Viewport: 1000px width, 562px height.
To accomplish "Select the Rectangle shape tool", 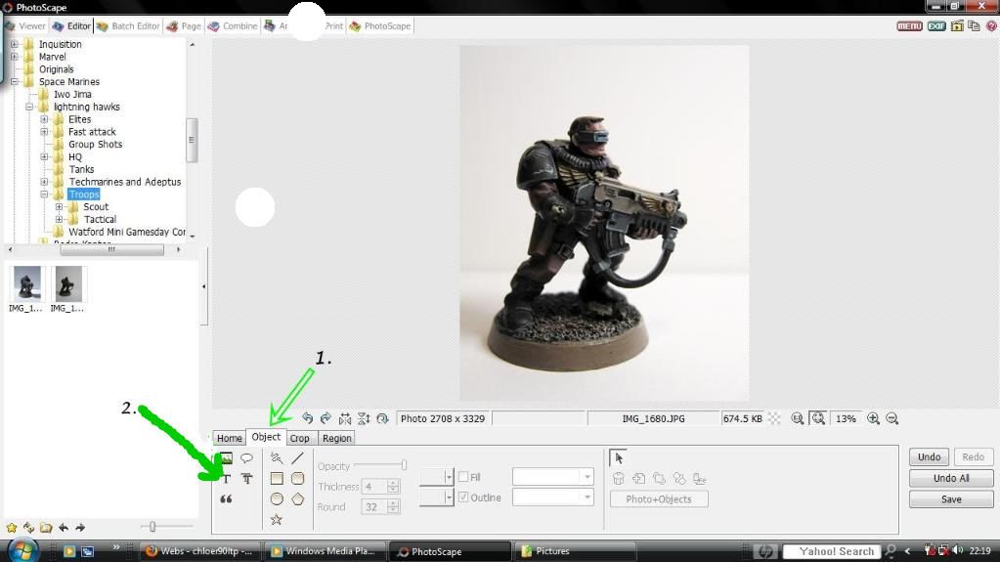I will pyautogui.click(x=276, y=479).
